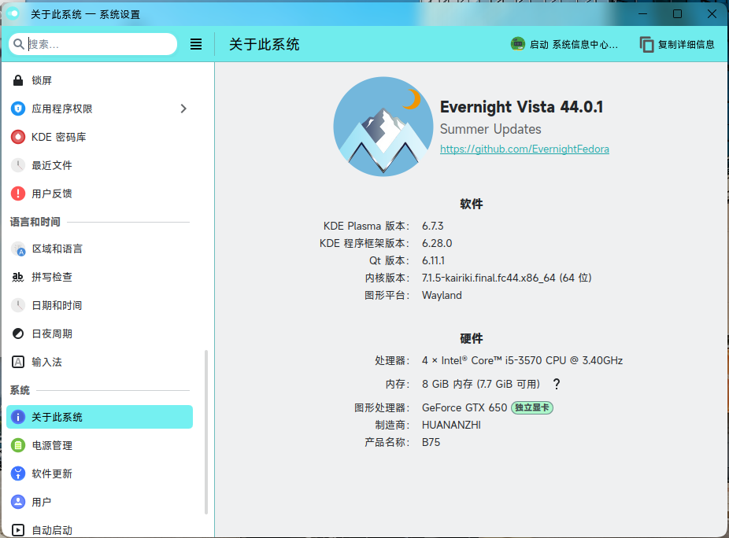
Task: Focus the 搜索 input field
Action: point(93,44)
